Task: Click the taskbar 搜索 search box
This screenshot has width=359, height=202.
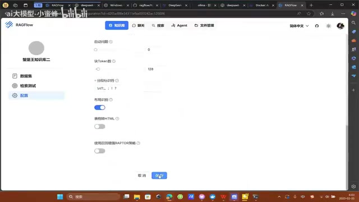Action: click(94, 197)
